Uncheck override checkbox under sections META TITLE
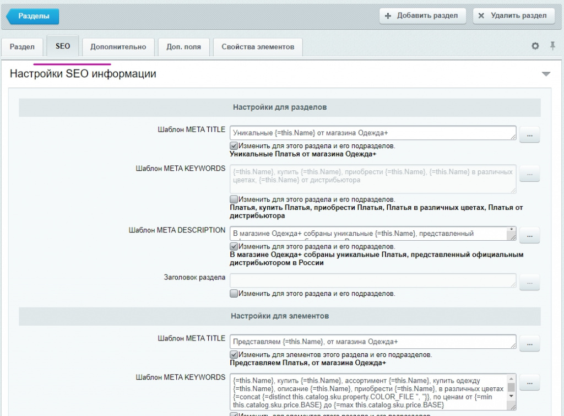 234,146
